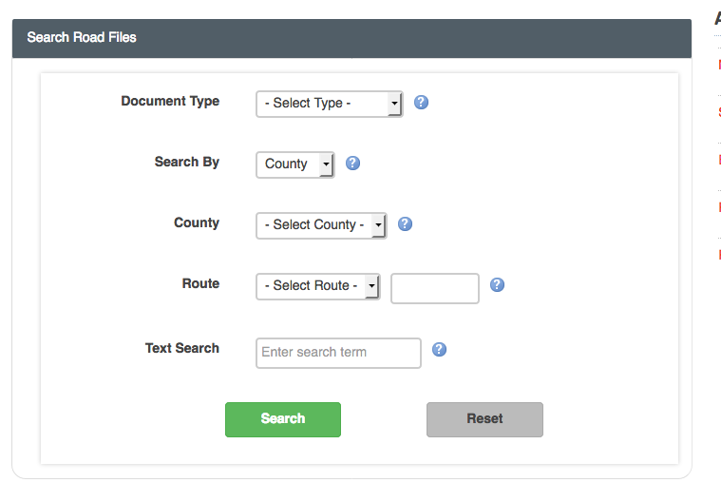Open the help icon beside Select County
This screenshot has height=502, width=721.
(x=405, y=223)
